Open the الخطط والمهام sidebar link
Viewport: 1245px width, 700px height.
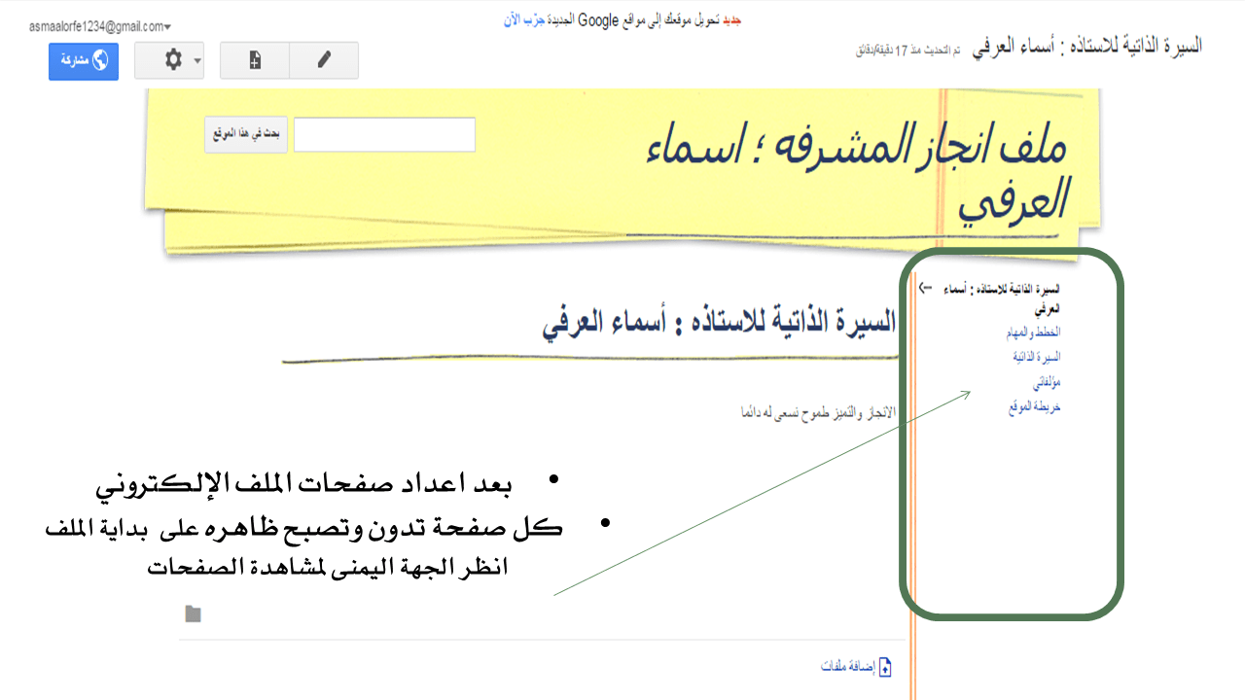pyautogui.click(x=1033, y=332)
